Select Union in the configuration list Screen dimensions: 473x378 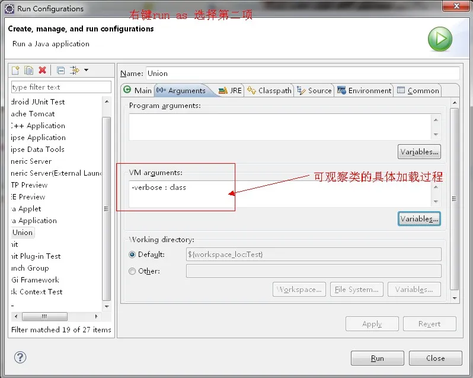pyautogui.click(x=23, y=233)
